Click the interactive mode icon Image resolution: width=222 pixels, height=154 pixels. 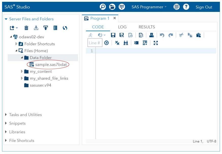point(136,43)
